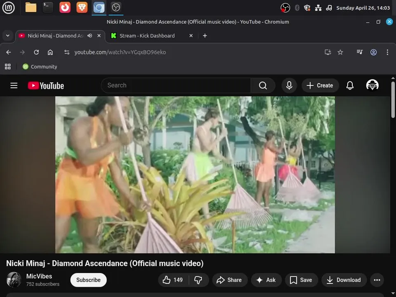Click the video player to pause
This screenshot has width=396, height=297.
coord(195,175)
